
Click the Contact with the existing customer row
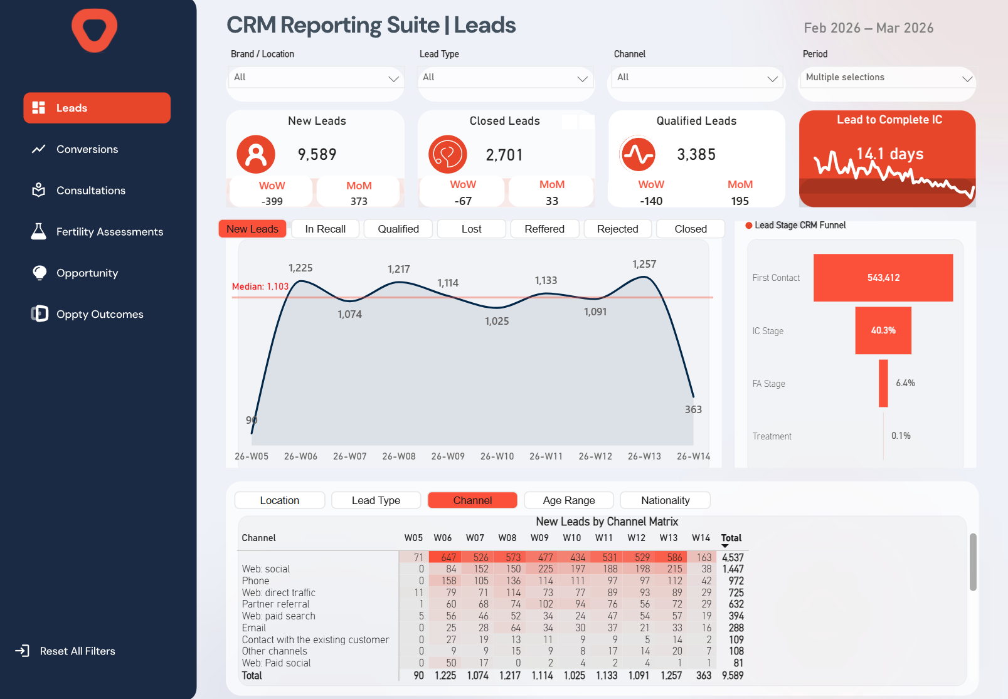pos(316,640)
